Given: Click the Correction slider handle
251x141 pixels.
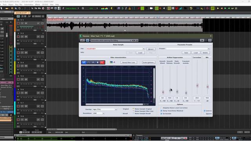Looking at the screenshot, I should coord(197,86).
